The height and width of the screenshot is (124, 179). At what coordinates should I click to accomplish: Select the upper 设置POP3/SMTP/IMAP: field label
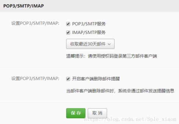[x=35, y=23]
